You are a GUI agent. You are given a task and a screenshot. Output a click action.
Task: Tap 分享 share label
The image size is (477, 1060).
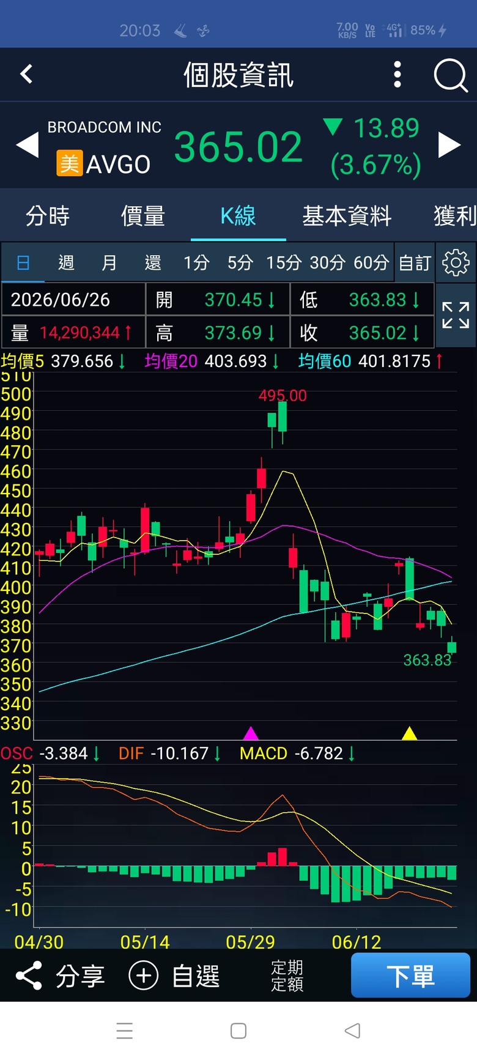pyautogui.click(x=80, y=976)
